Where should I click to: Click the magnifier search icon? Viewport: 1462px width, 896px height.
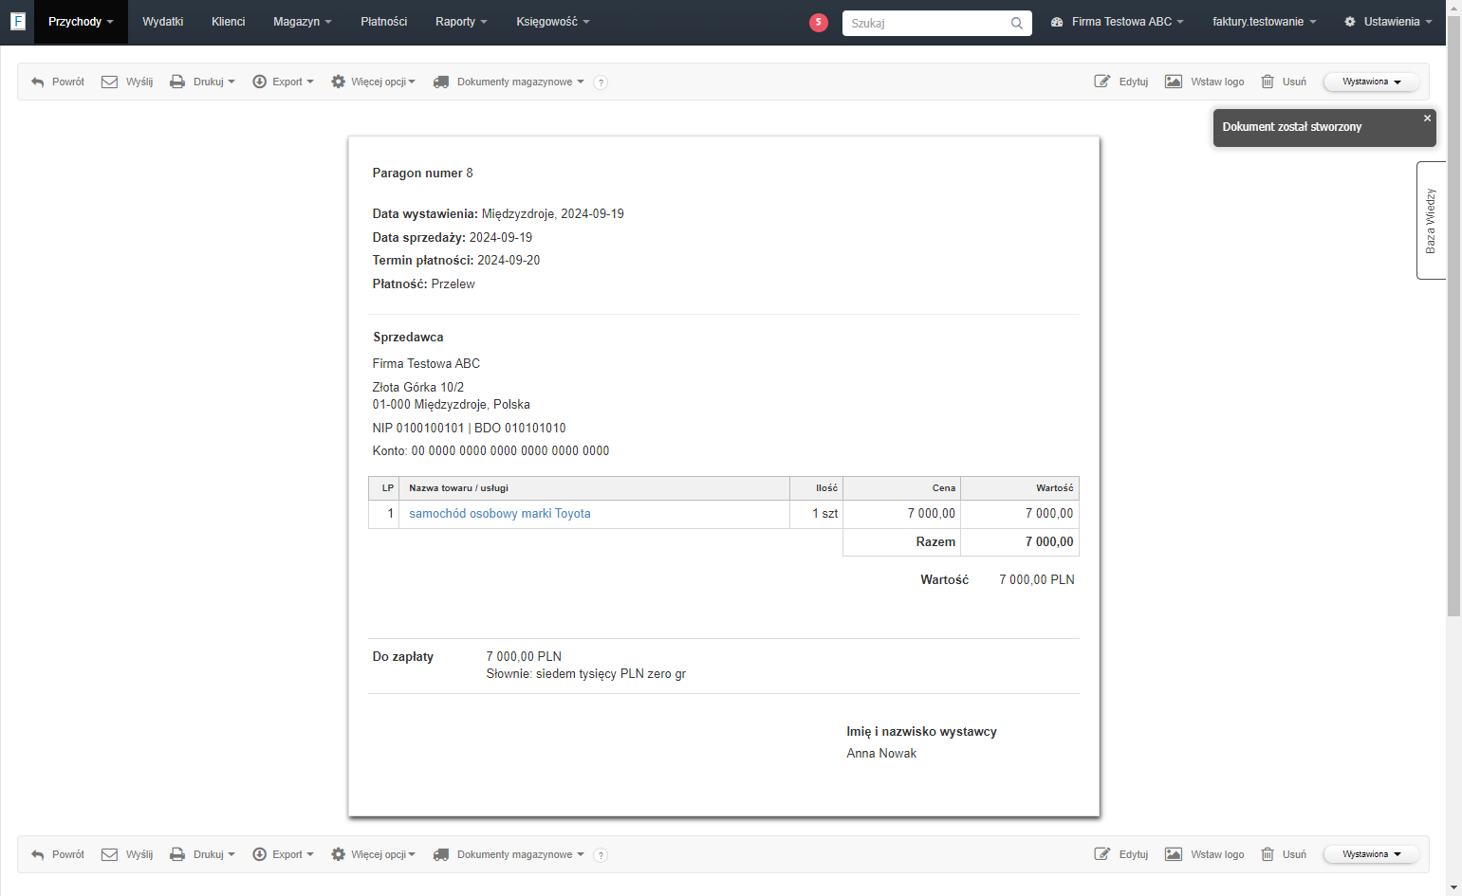point(1017,23)
